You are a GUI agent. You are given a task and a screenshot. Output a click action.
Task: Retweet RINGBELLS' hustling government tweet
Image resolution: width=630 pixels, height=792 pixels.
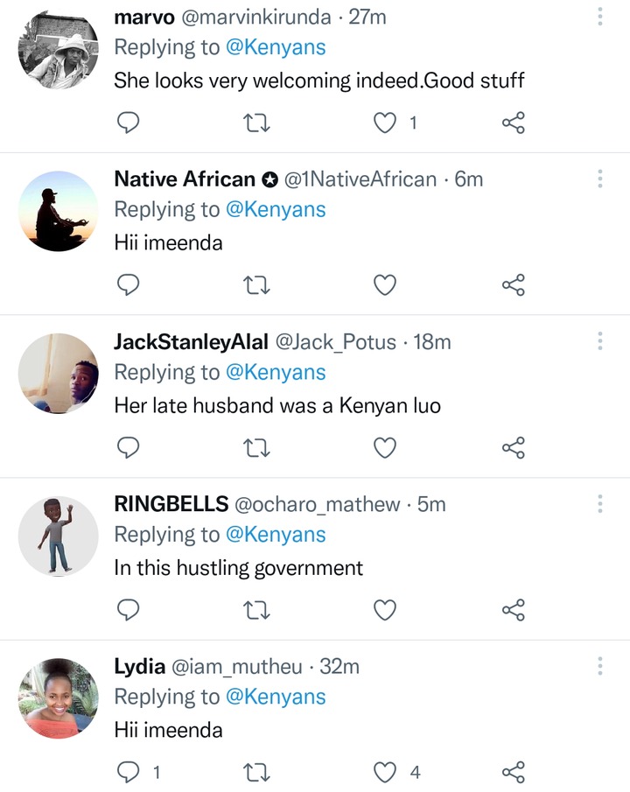coord(256,610)
